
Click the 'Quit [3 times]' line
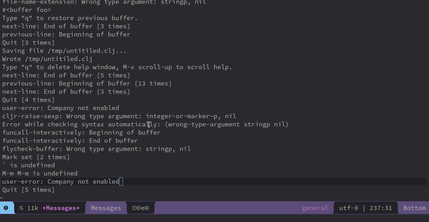point(28,42)
